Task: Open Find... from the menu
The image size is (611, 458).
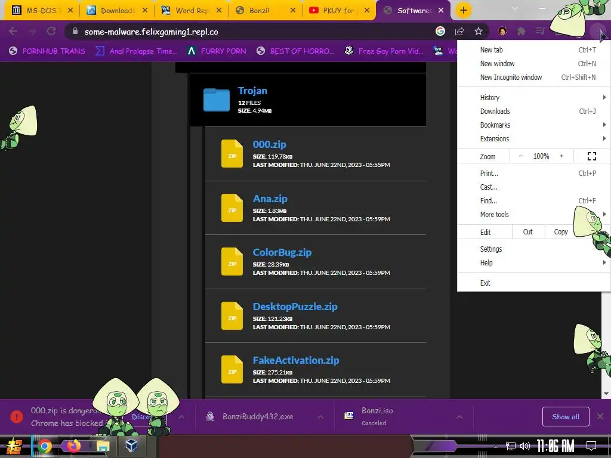Action: (x=533, y=200)
